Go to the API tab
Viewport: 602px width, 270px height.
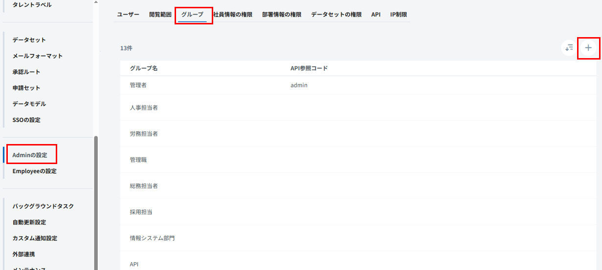click(376, 15)
